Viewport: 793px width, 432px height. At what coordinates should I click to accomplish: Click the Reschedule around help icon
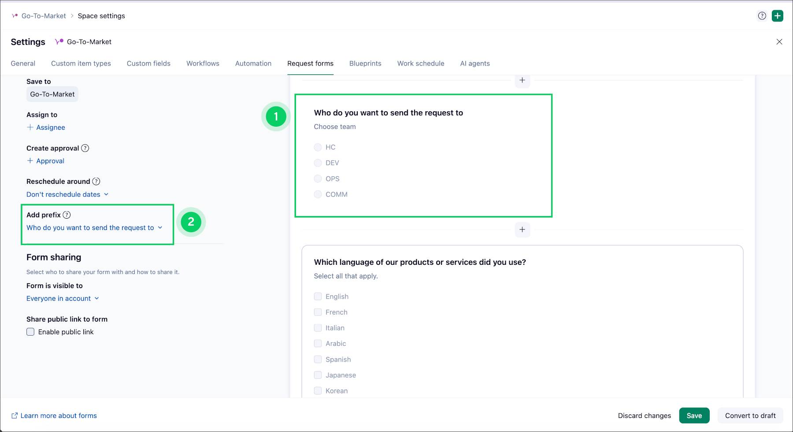pyautogui.click(x=96, y=181)
